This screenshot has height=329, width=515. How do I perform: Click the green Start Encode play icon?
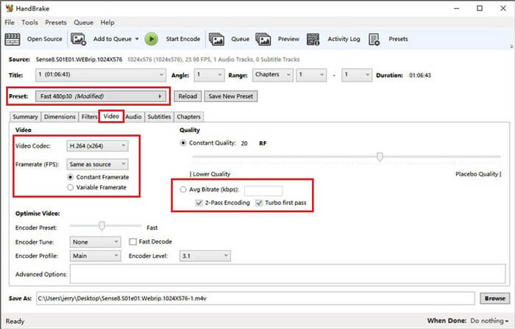[x=152, y=39]
